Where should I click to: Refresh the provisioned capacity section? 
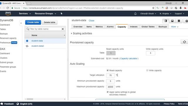tap(184, 42)
